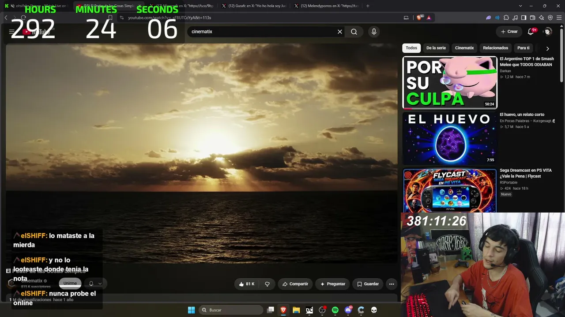The width and height of the screenshot is (565, 317).
Task: Open the POR SU CULPA video thumbnail
Action: pyautogui.click(x=450, y=82)
